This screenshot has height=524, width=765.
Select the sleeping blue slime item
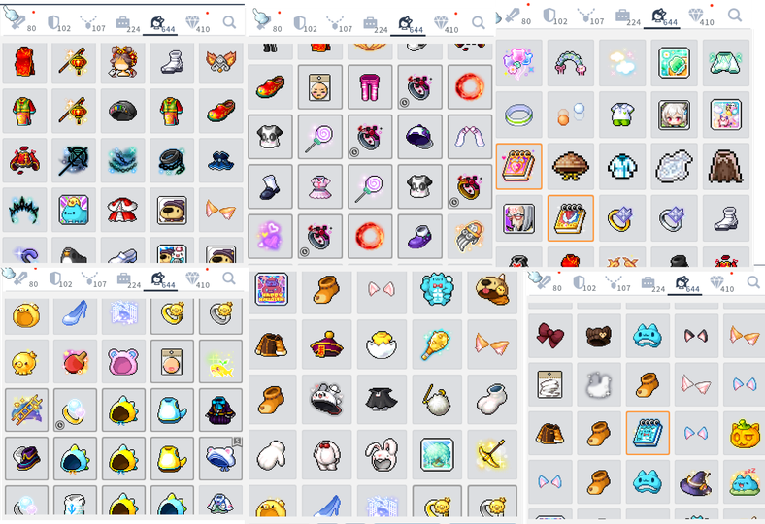744,482
